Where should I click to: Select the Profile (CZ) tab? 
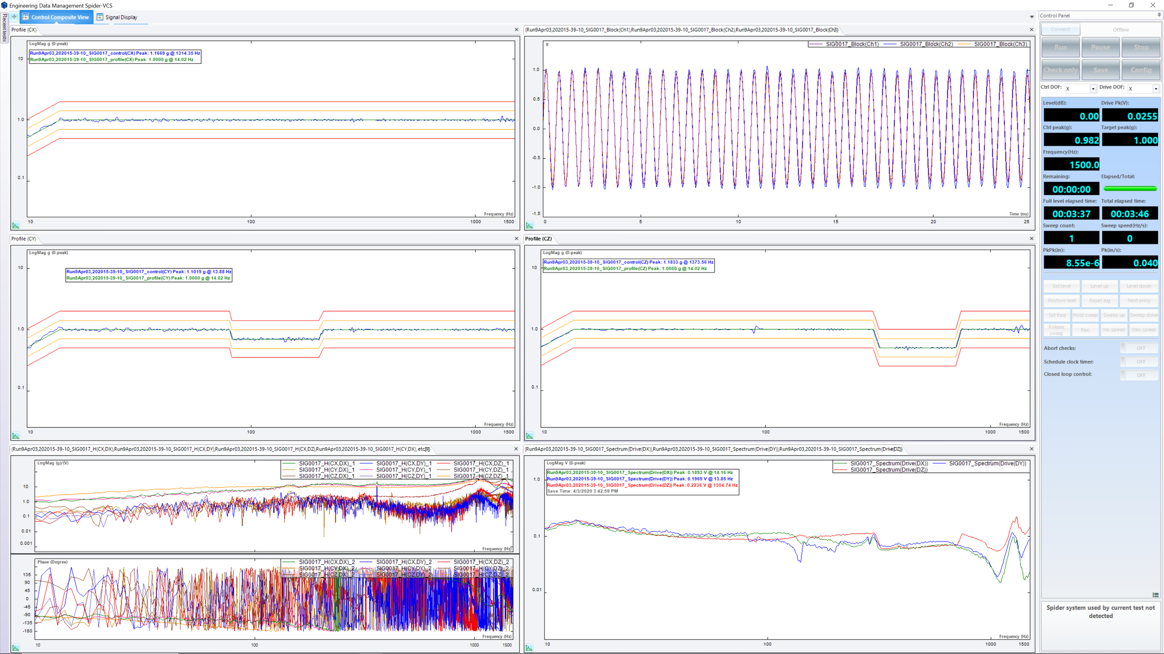coord(539,239)
